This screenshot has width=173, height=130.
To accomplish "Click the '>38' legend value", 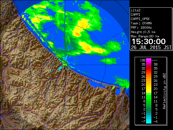I will [x=142, y=60].
